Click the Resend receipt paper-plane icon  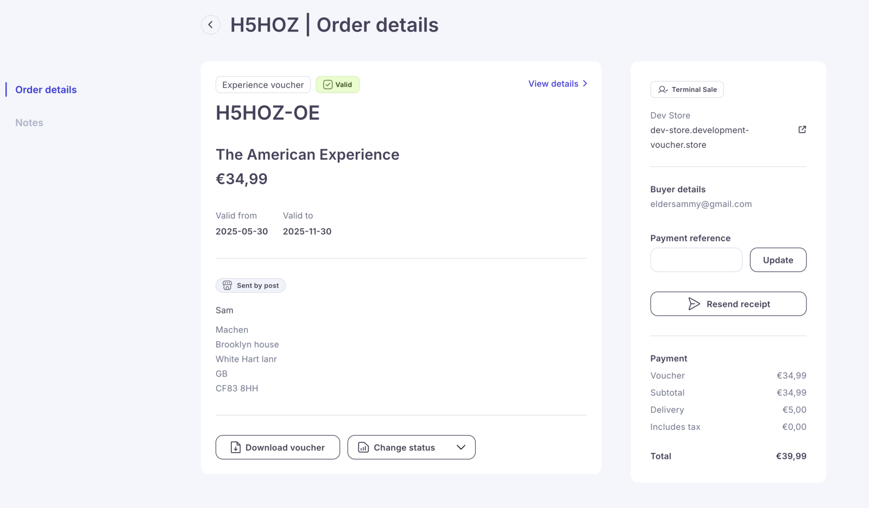coord(694,304)
